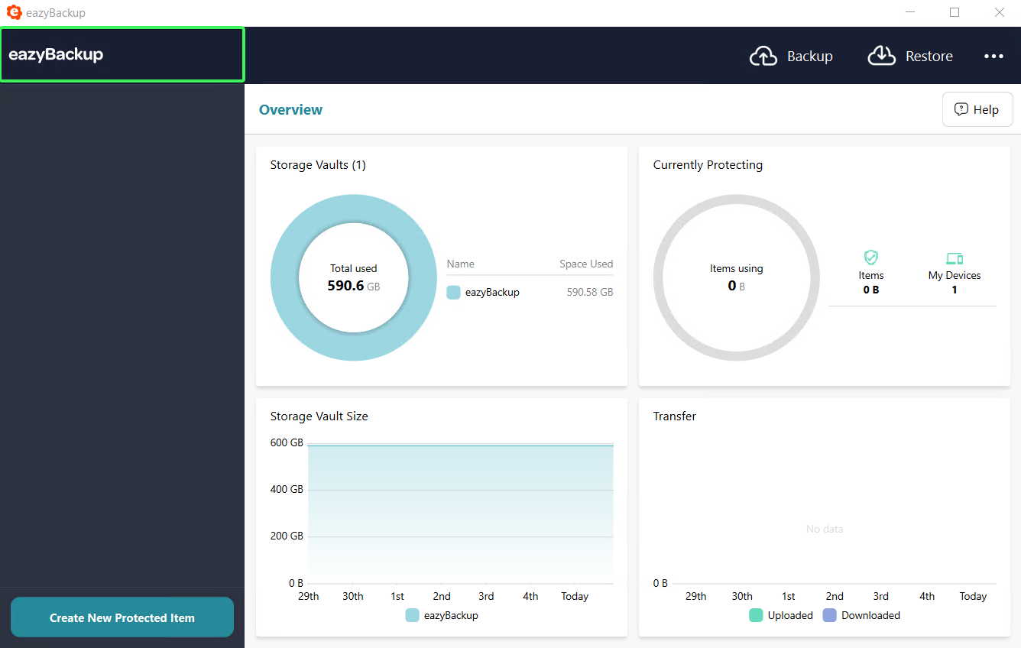Open the Help button
The image size is (1021, 648).
coord(977,109)
